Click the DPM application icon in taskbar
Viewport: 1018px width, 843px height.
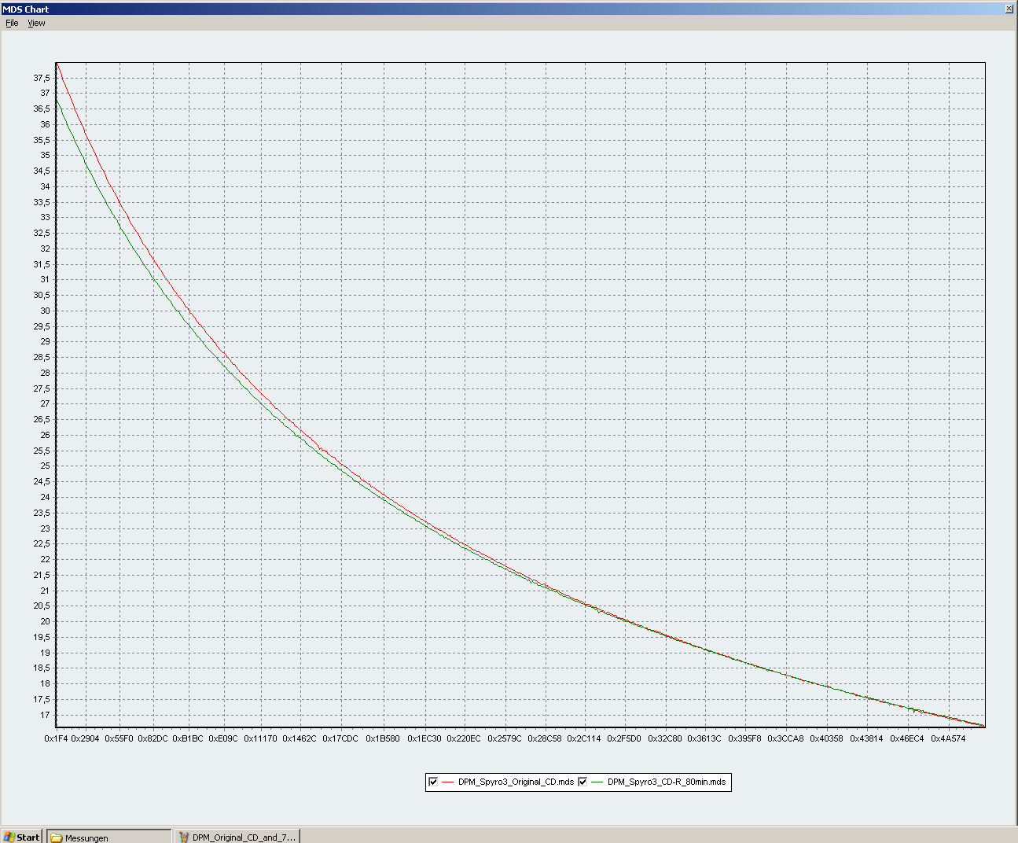(x=184, y=837)
